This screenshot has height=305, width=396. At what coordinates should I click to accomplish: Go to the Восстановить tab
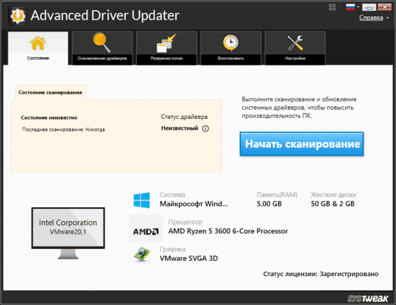231,48
